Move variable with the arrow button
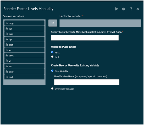The image size is (144, 125). [53, 23]
